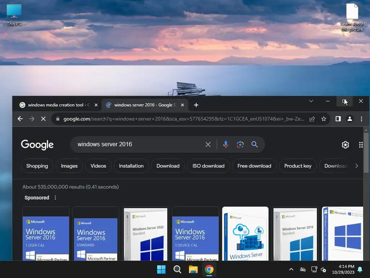Open the Windows Server cloud illustration ad
Viewport: 370px width, 278px height.
pyautogui.click(x=245, y=233)
